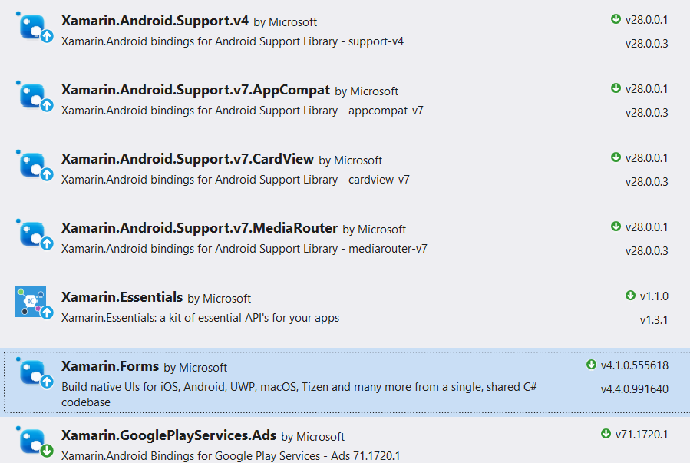Select the Xamarin.Android.Support.v4 package title

coord(154,21)
